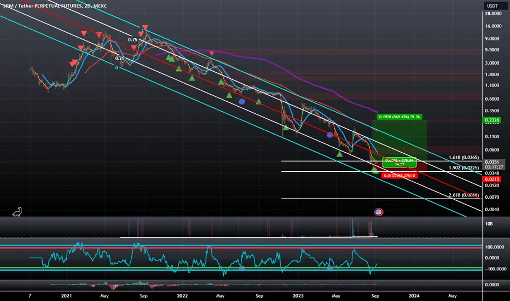Select the profit target label 0.1978 (569.12%) 79.36
This screenshot has width=510, height=301.
tap(399, 117)
